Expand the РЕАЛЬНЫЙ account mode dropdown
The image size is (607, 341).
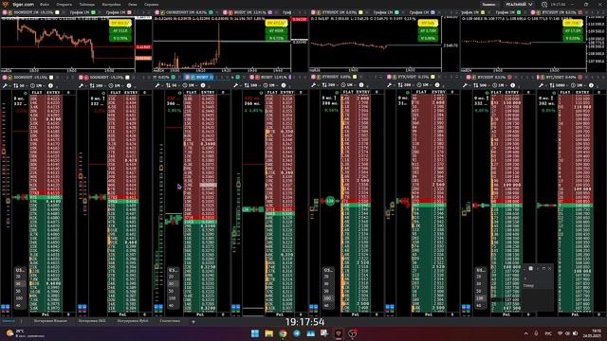click(519, 4)
